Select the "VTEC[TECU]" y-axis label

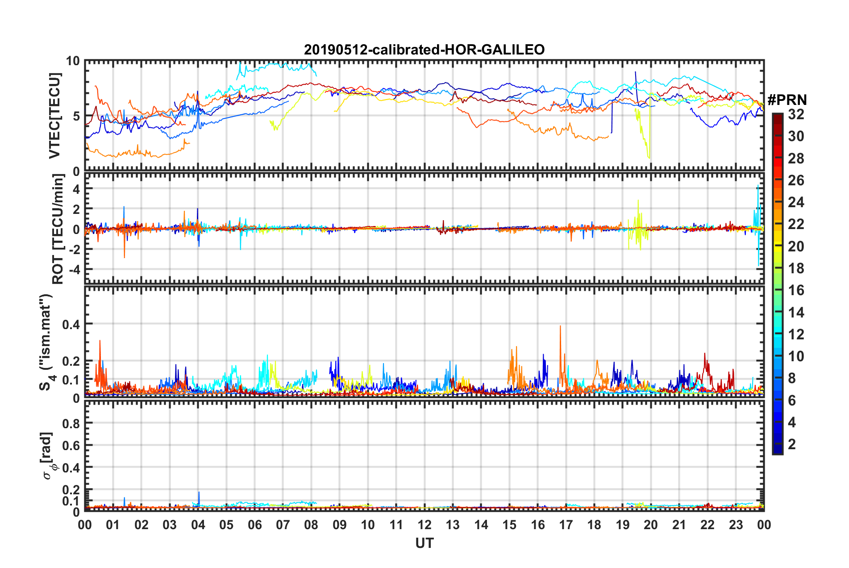point(54,116)
